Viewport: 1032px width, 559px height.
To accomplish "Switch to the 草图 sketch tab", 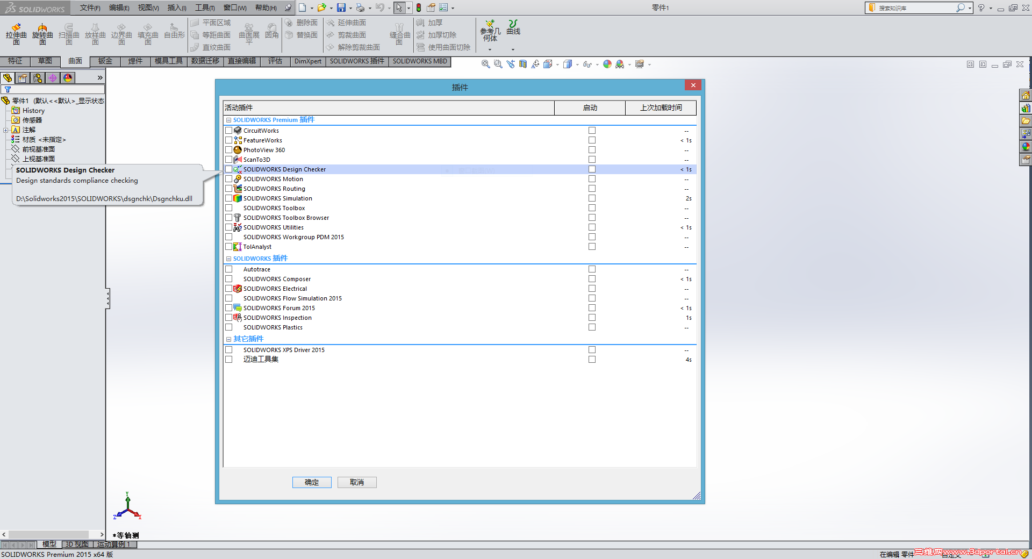I will tap(45, 61).
